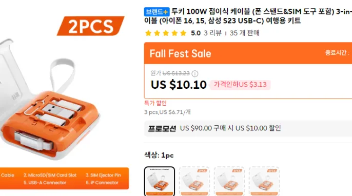Choose the second dashed variant thumbnail
The width and height of the screenshot is (352, 196).
coord(194,181)
